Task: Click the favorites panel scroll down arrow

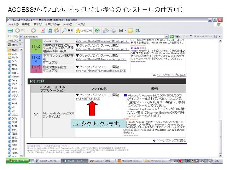Action: (21, 156)
